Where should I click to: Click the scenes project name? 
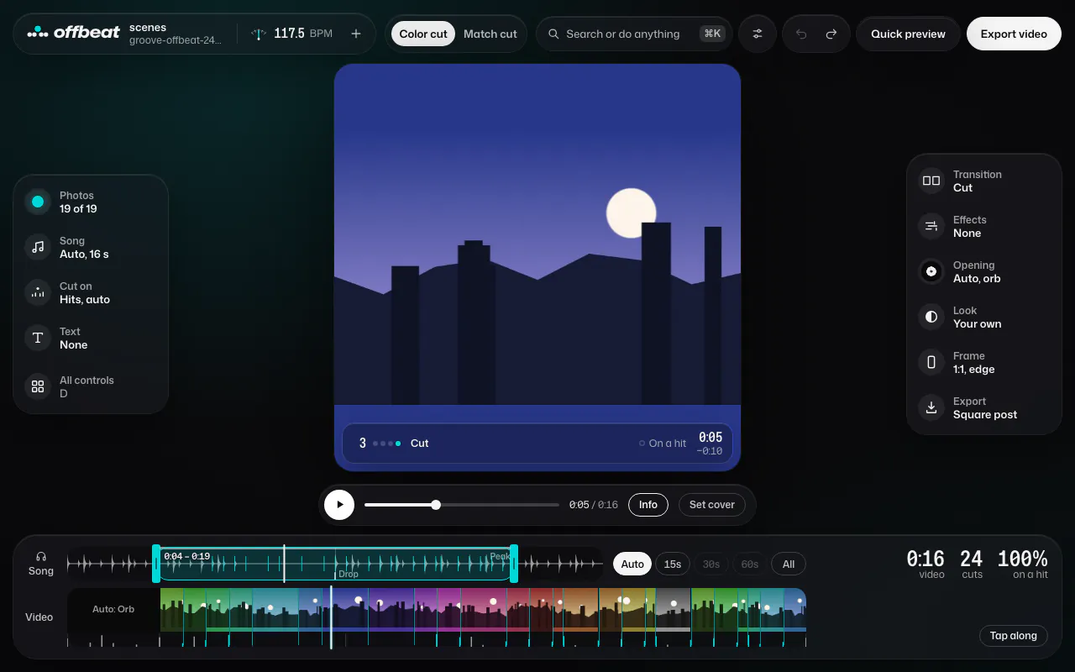[148, 28]
